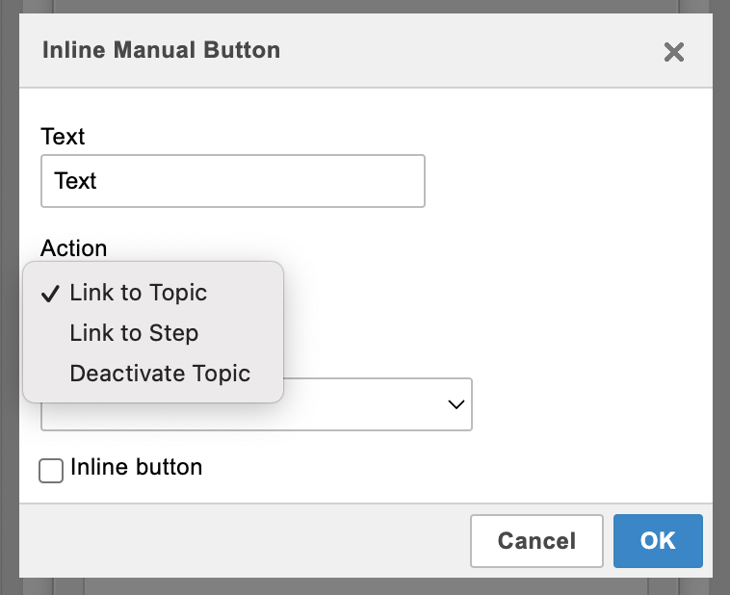
Task: Choose 'Link to Step' action option
Action: click(x=134, y=333)
